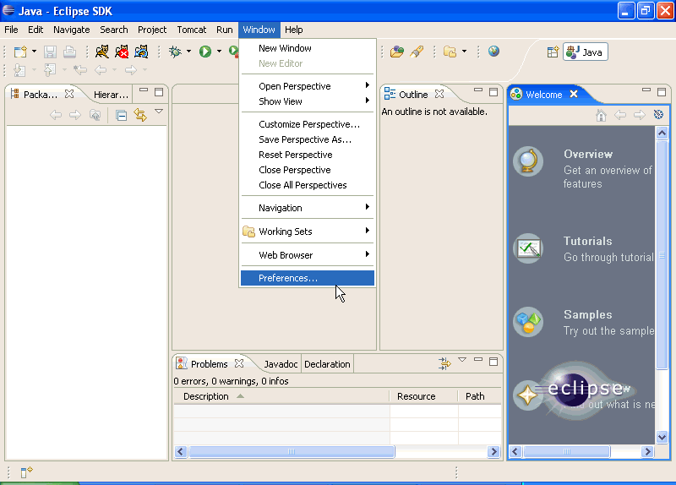Click the Restart Tomcat toolbar icon

[x=141, y=52]
